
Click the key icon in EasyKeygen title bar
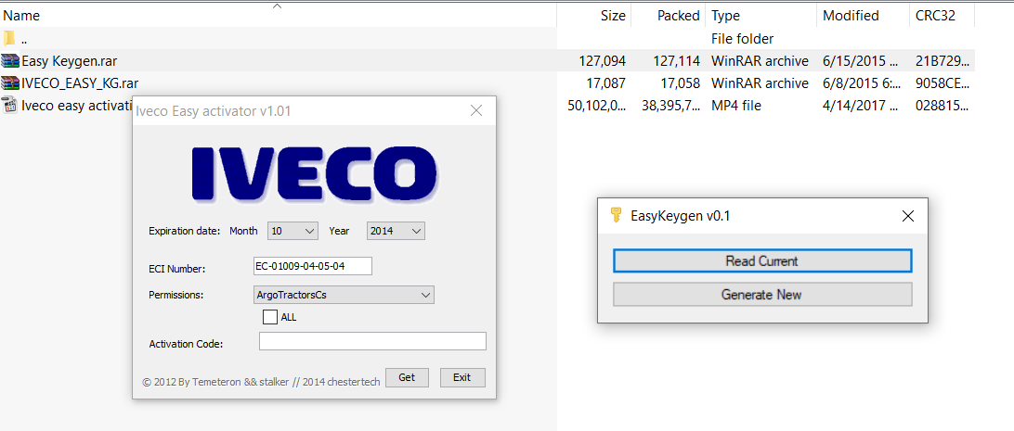point(617,215)
